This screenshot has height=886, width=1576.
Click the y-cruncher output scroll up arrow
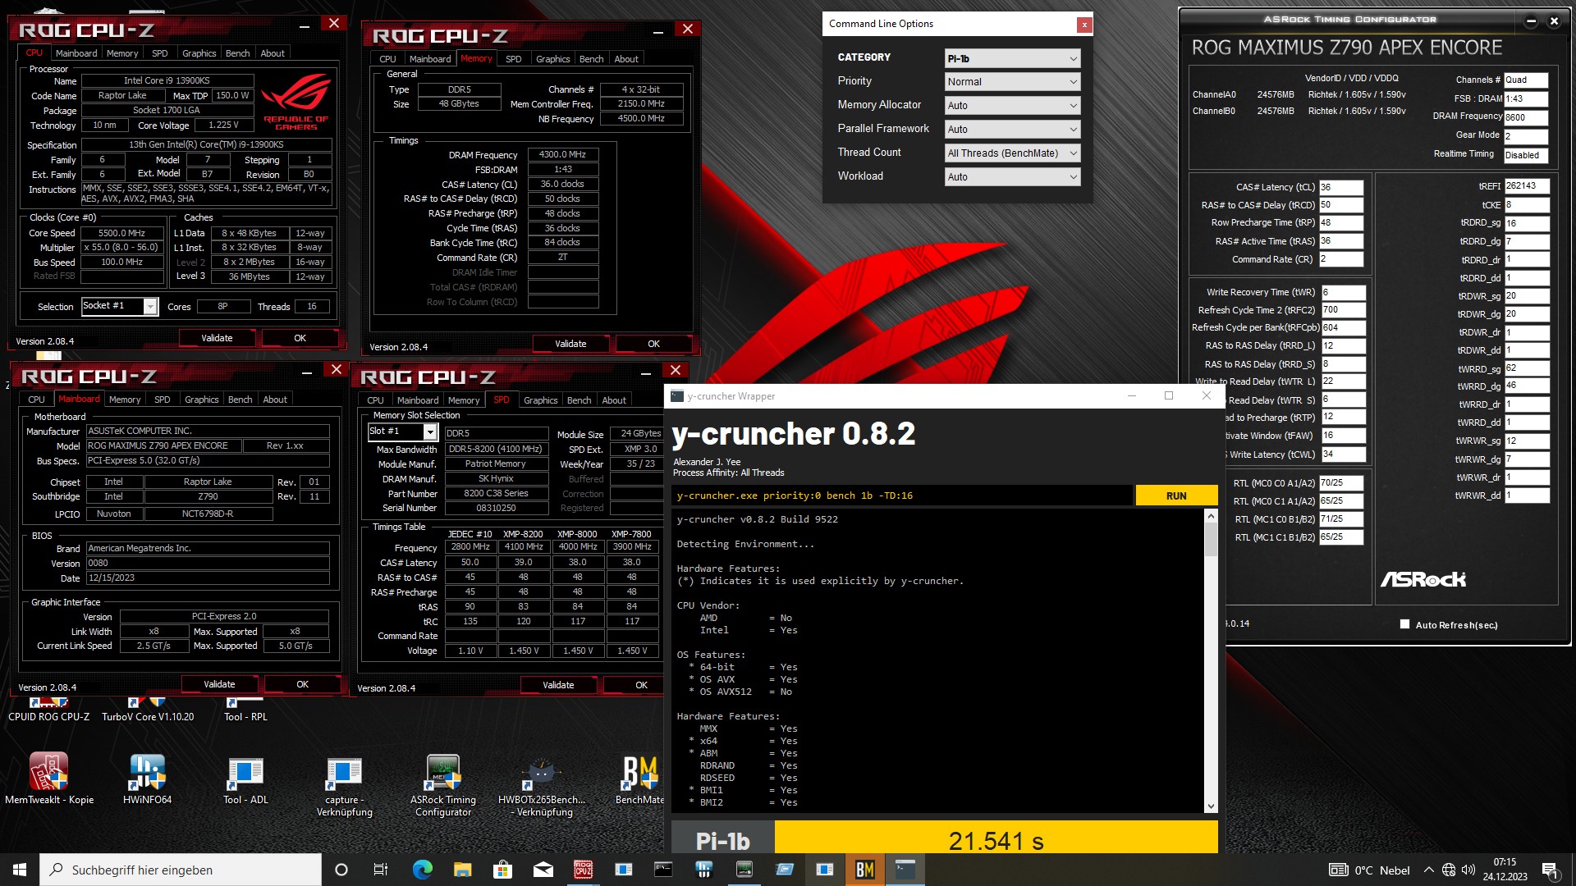pos(1211,516)
